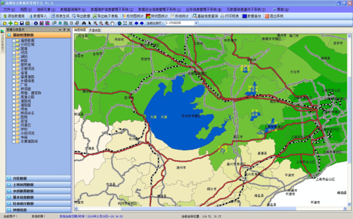
Task: Enable the 河流 layer checkbox
Action: pyautogui.click(x=14, y=52)
